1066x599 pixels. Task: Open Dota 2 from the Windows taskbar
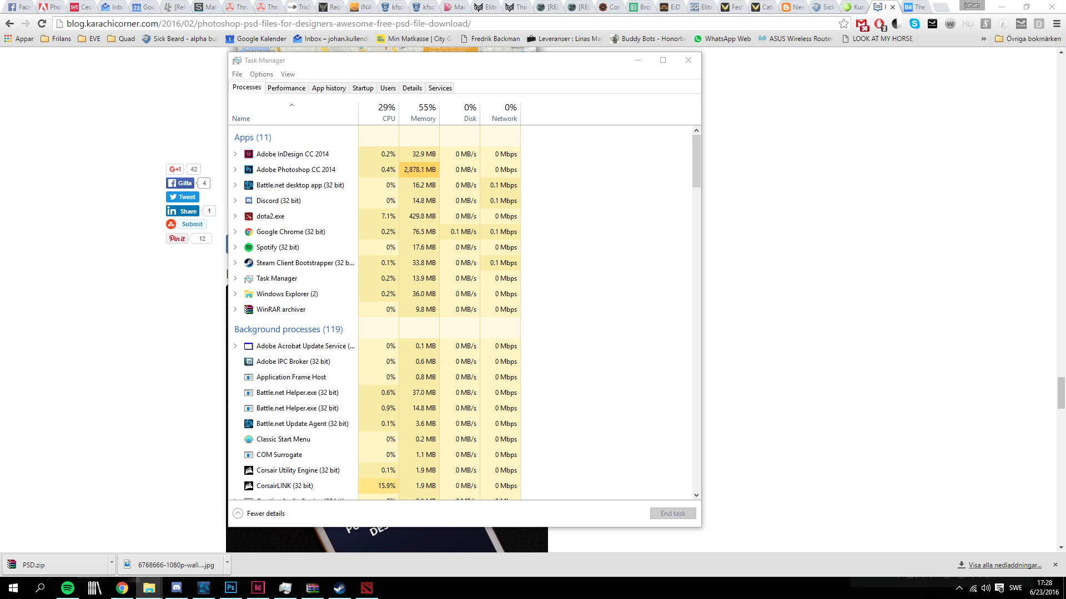coord(366,588)
